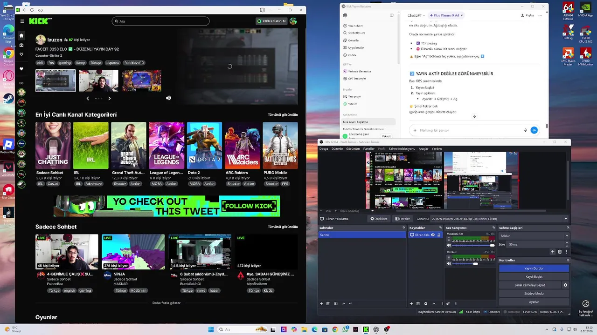Screen dimensions: 597x335
Task: Collapse ChatGPT sidebar panel icon
Action: pos(392,15)
